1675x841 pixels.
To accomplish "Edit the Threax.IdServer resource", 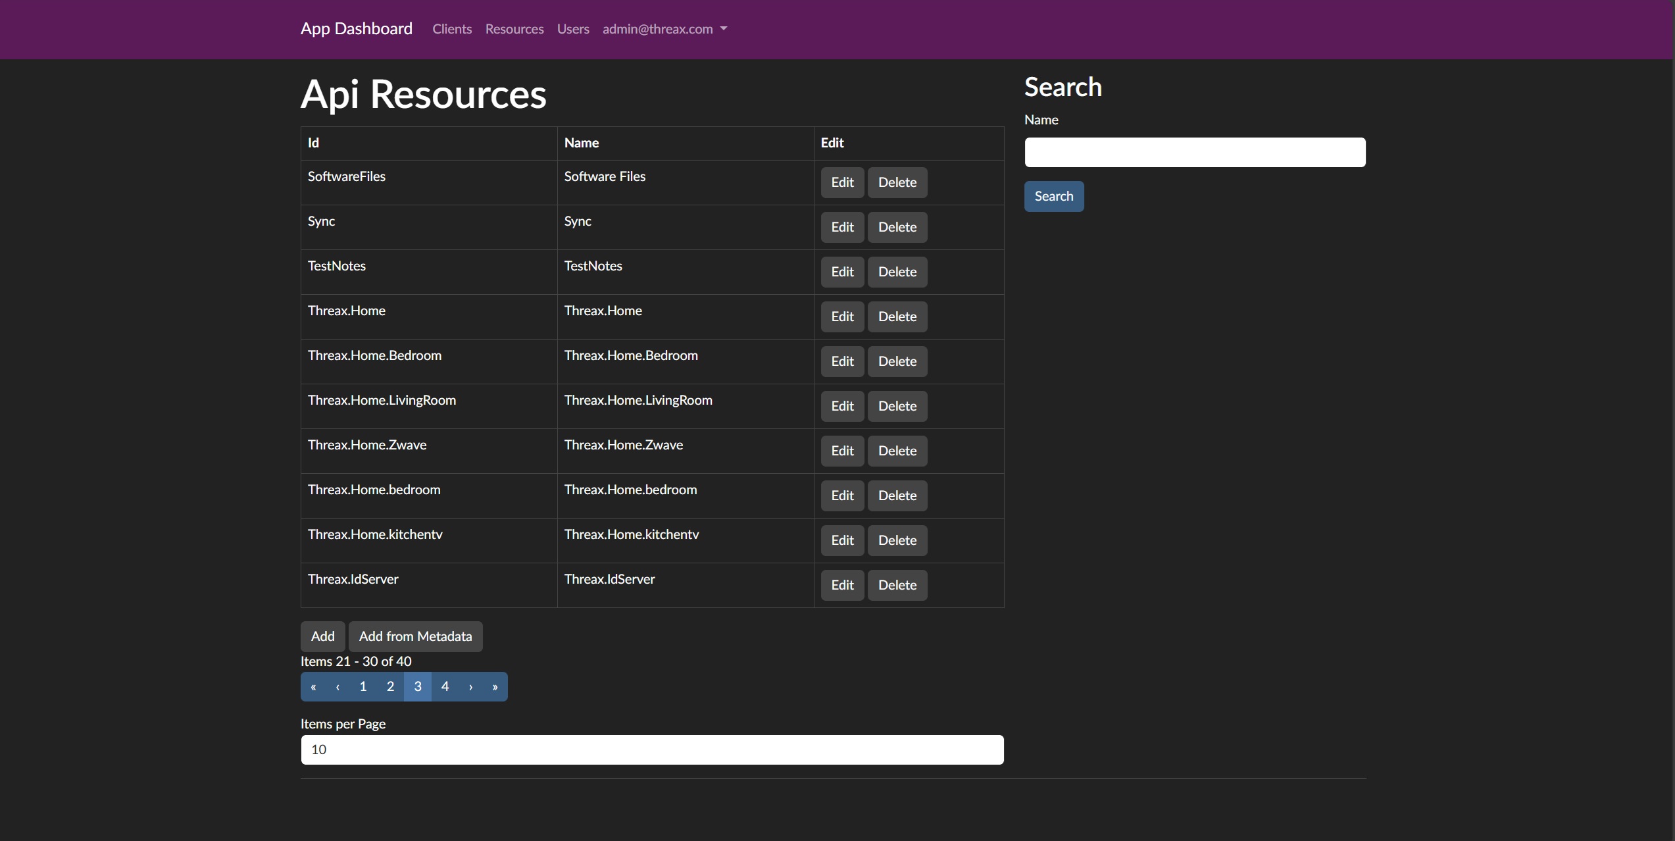I will 842,585.
